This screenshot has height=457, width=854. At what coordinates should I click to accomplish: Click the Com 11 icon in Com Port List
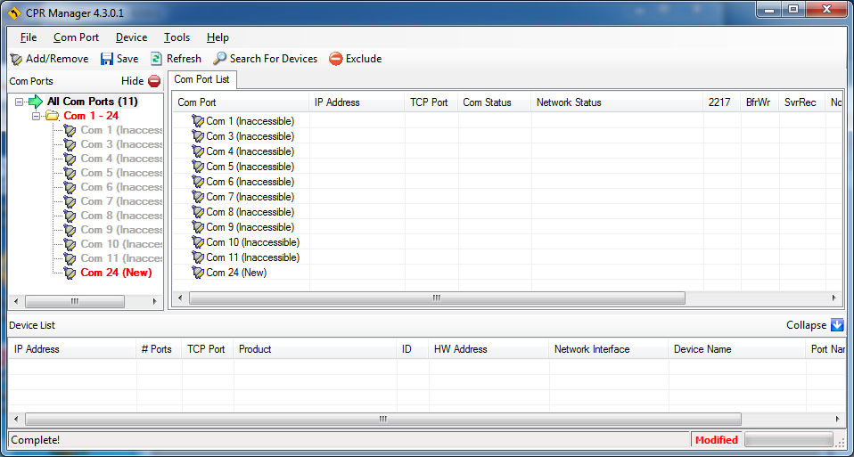198,257
